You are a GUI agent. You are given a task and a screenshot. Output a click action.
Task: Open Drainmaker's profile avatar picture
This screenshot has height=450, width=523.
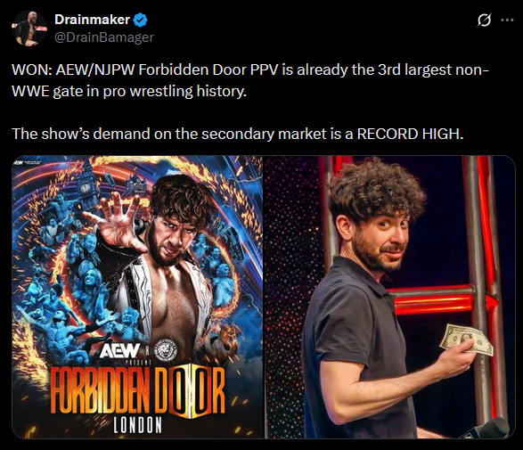29,29
